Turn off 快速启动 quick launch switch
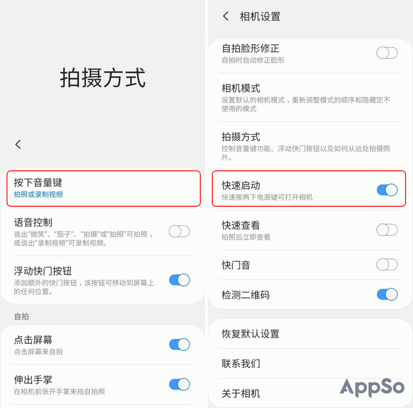Screen dimensions: 413x408 (387, 190)
